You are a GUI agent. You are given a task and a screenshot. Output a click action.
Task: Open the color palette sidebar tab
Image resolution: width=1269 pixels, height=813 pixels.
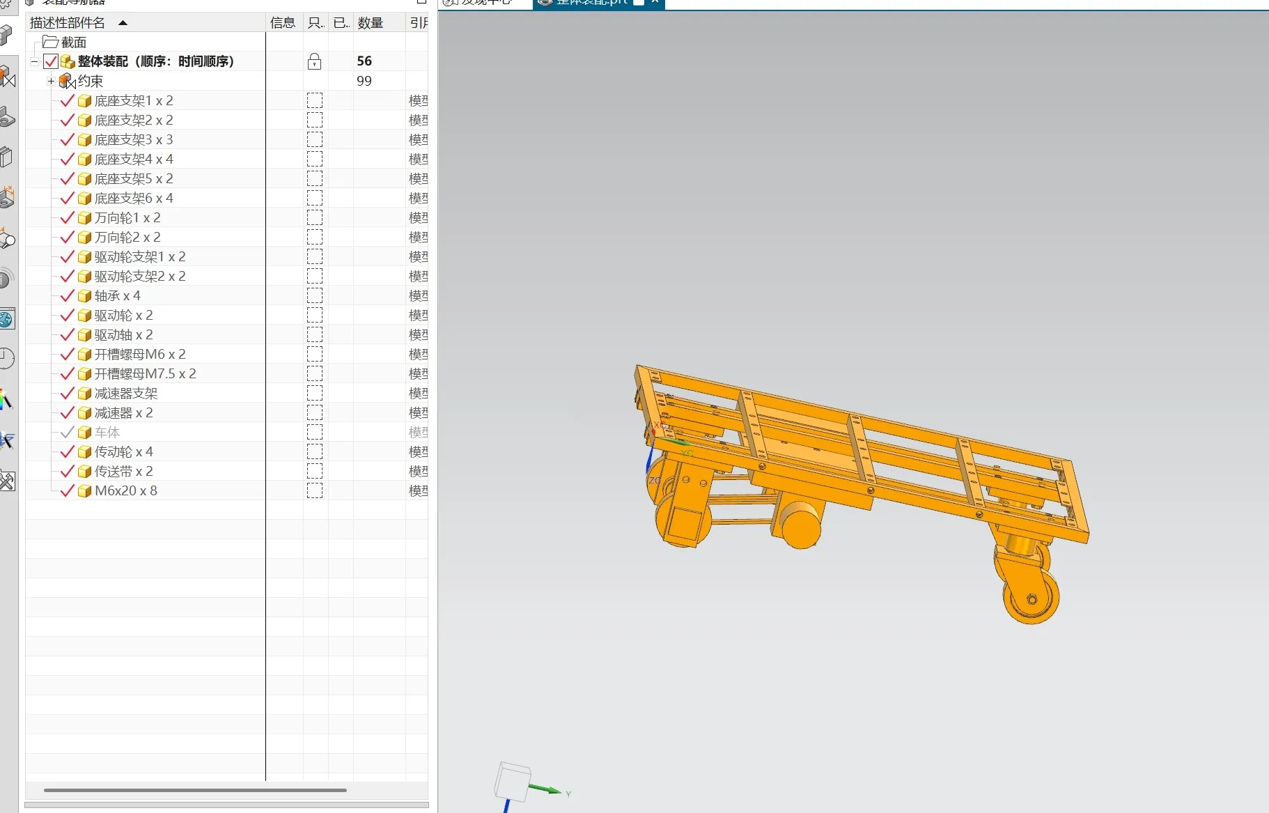click(7, 400)
